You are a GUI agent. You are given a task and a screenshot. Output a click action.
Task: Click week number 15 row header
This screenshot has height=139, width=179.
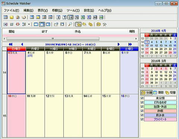click(x=4, y=116)
